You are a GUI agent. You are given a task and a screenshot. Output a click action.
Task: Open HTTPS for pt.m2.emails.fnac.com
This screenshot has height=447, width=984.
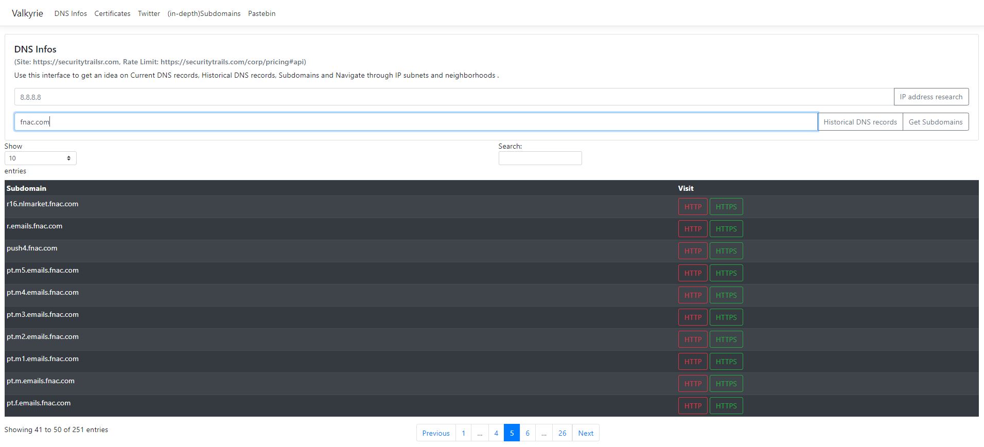(x=726, y=339)
